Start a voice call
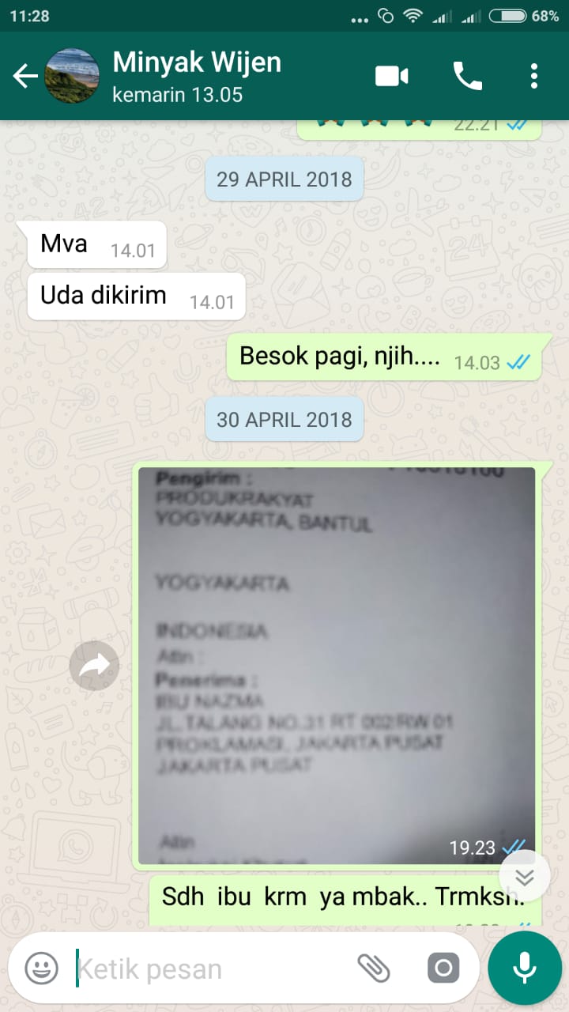Image resolution: width=569 pixels, height=1012 pixels. click(x=467, y=76)
